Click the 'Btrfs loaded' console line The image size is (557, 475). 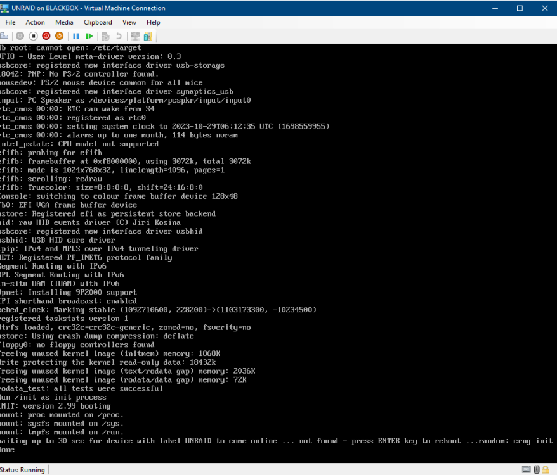(126, 327)
